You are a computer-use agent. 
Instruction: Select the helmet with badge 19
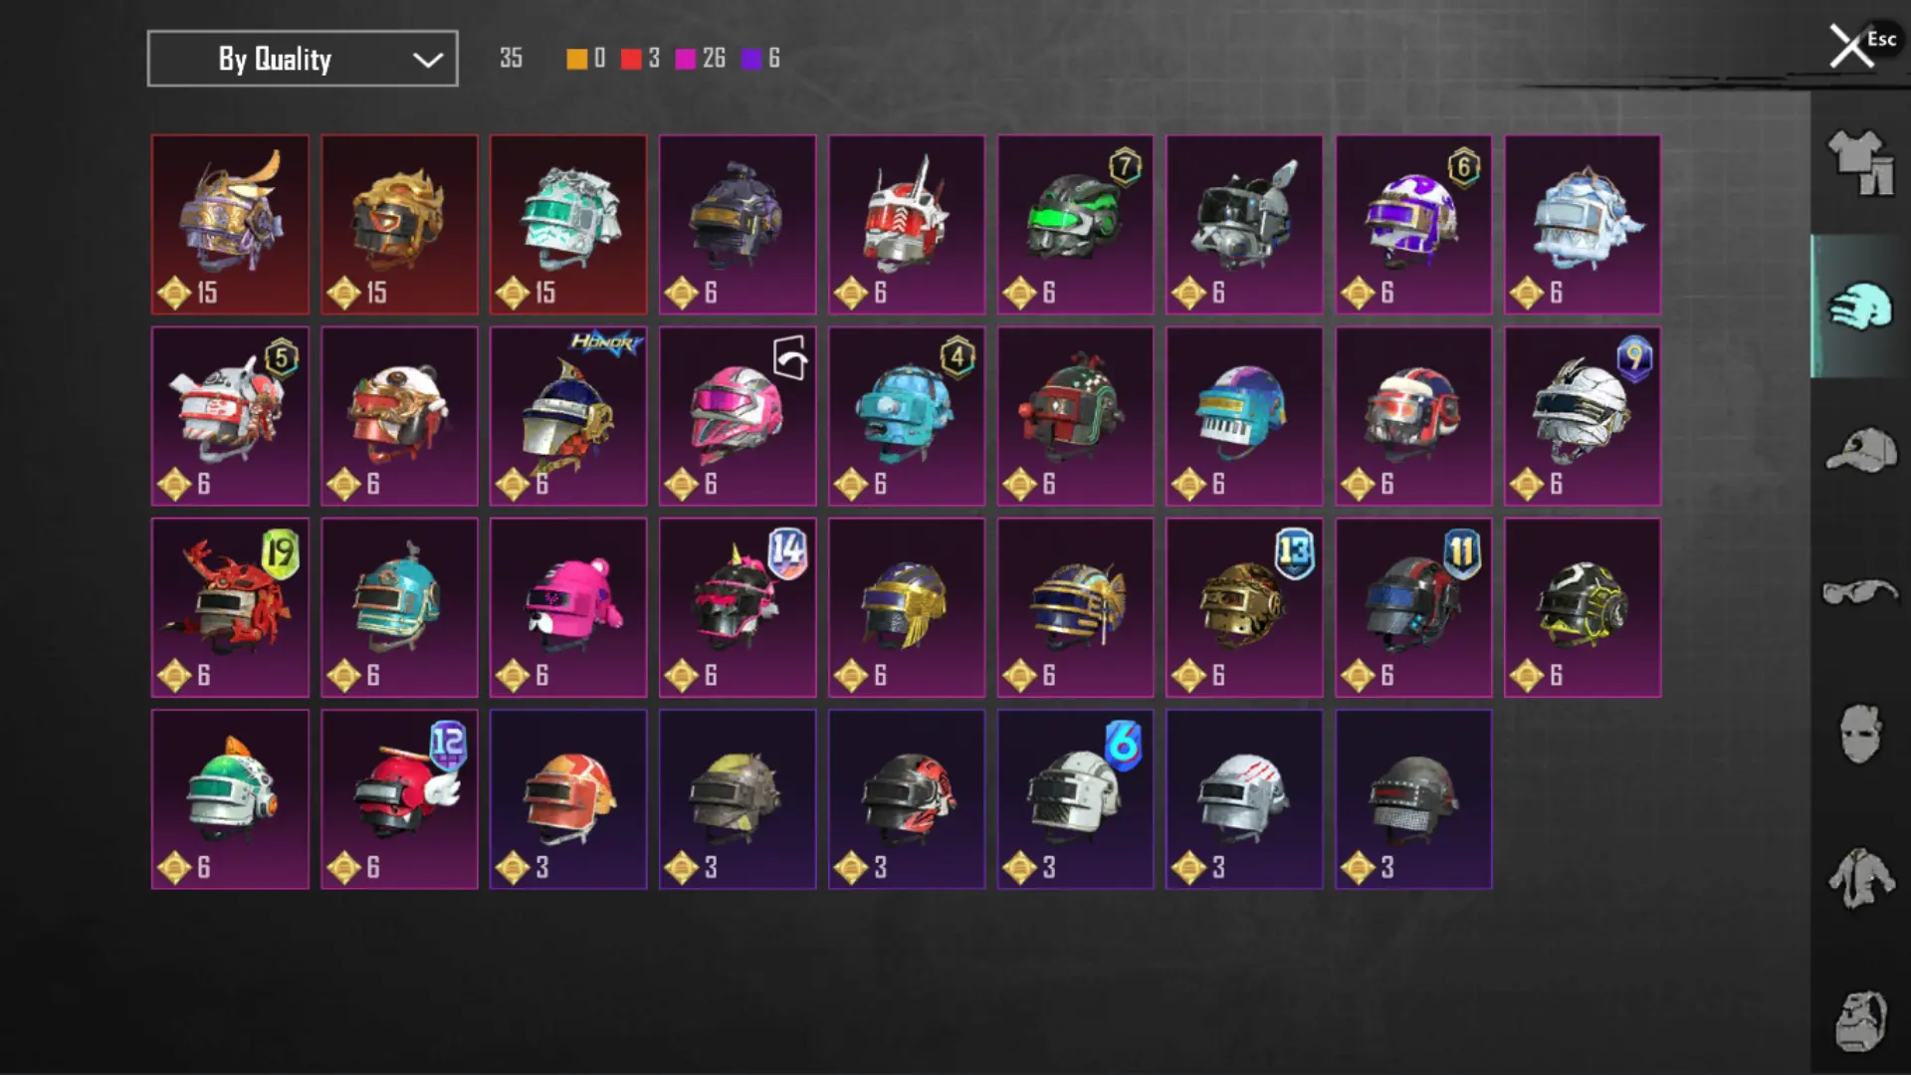pyautogui.click(x=230, y=607)
